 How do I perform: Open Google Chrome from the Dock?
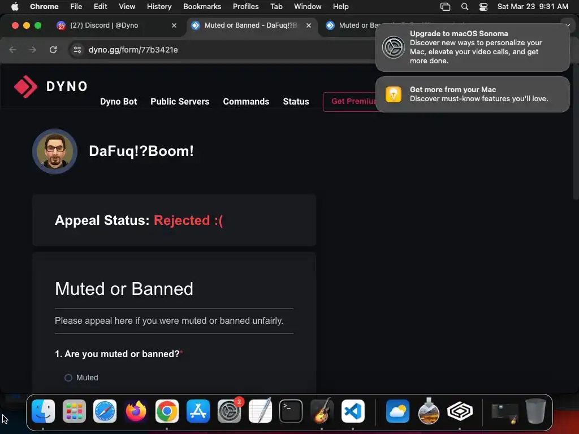click(167, 411)
